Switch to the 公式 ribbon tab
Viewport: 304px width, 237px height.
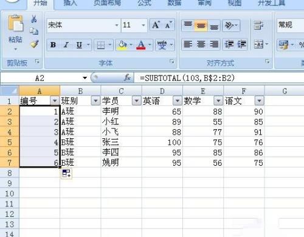pos(144,3)
